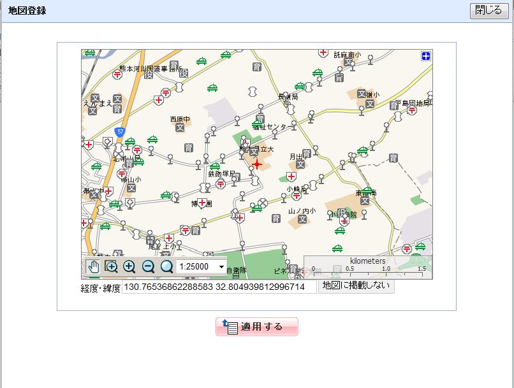Activate the zoom-to-rectangle tool
Viewport: 514px width, 388px height.
click(x=111, y=266)
